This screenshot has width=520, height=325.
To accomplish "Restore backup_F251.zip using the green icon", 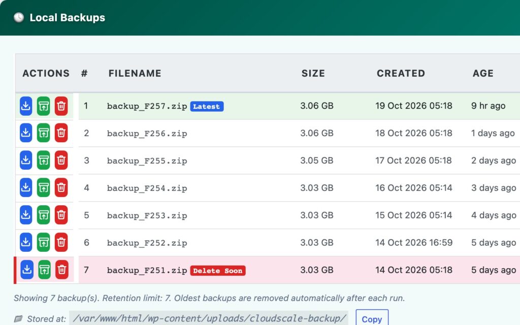I will tap(45, 270).
